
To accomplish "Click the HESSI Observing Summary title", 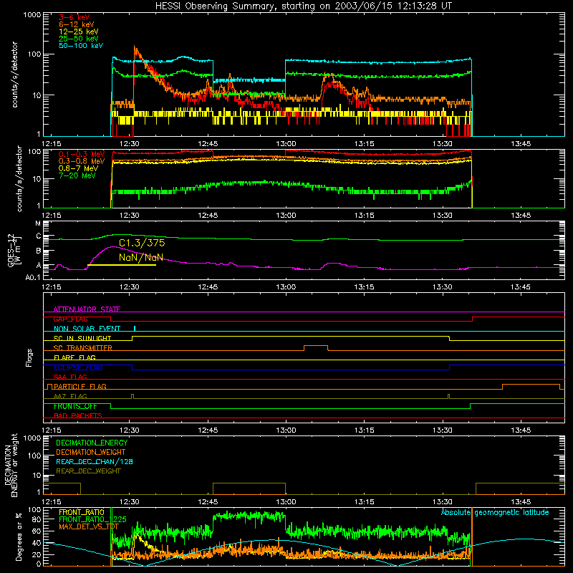I will click(x=303, y=6).
